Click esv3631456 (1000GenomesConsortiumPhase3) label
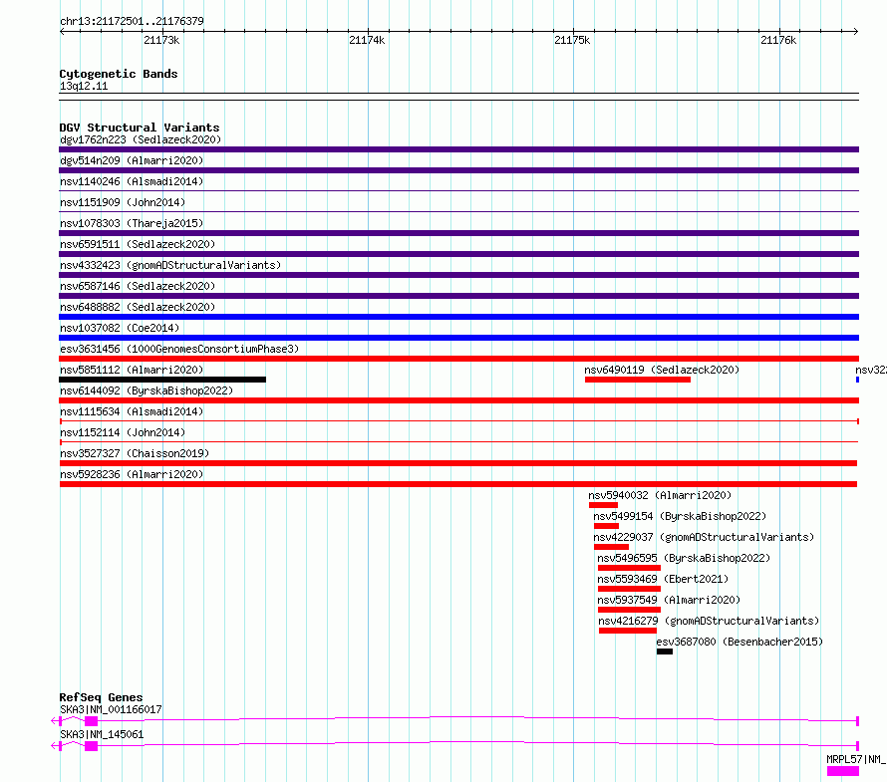Image resolution: width=887 pixels, height=782 pixels. pos(179,349)
